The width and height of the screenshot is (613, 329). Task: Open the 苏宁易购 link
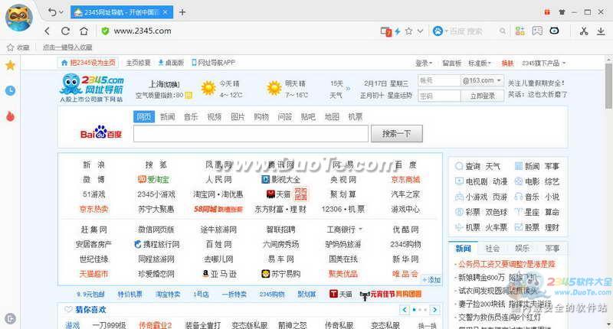(280, 274)
